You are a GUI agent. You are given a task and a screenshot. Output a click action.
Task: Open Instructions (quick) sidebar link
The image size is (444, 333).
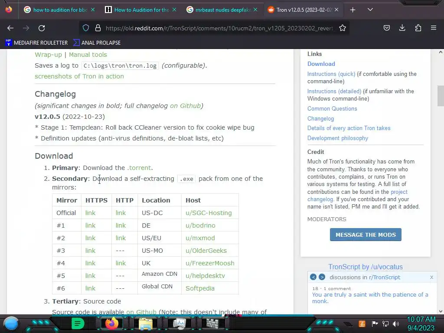(331, 74)
